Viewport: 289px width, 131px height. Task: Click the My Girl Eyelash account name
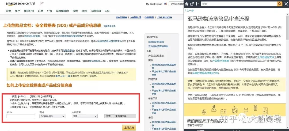154,4
